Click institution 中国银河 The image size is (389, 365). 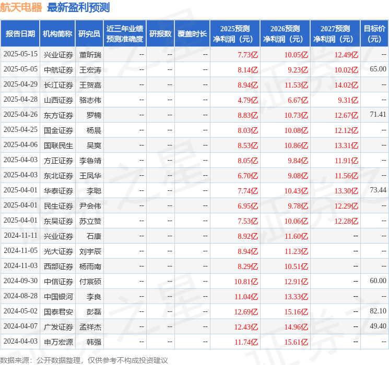point(58,297)
